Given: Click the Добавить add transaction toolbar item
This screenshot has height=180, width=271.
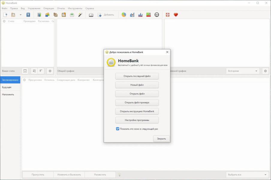Looking at the screenshot, I should pos(106,15).
